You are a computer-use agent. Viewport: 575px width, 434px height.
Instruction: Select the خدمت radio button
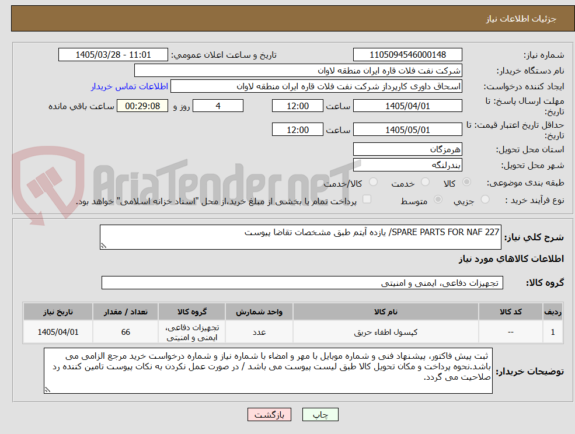tap(425, 182)
